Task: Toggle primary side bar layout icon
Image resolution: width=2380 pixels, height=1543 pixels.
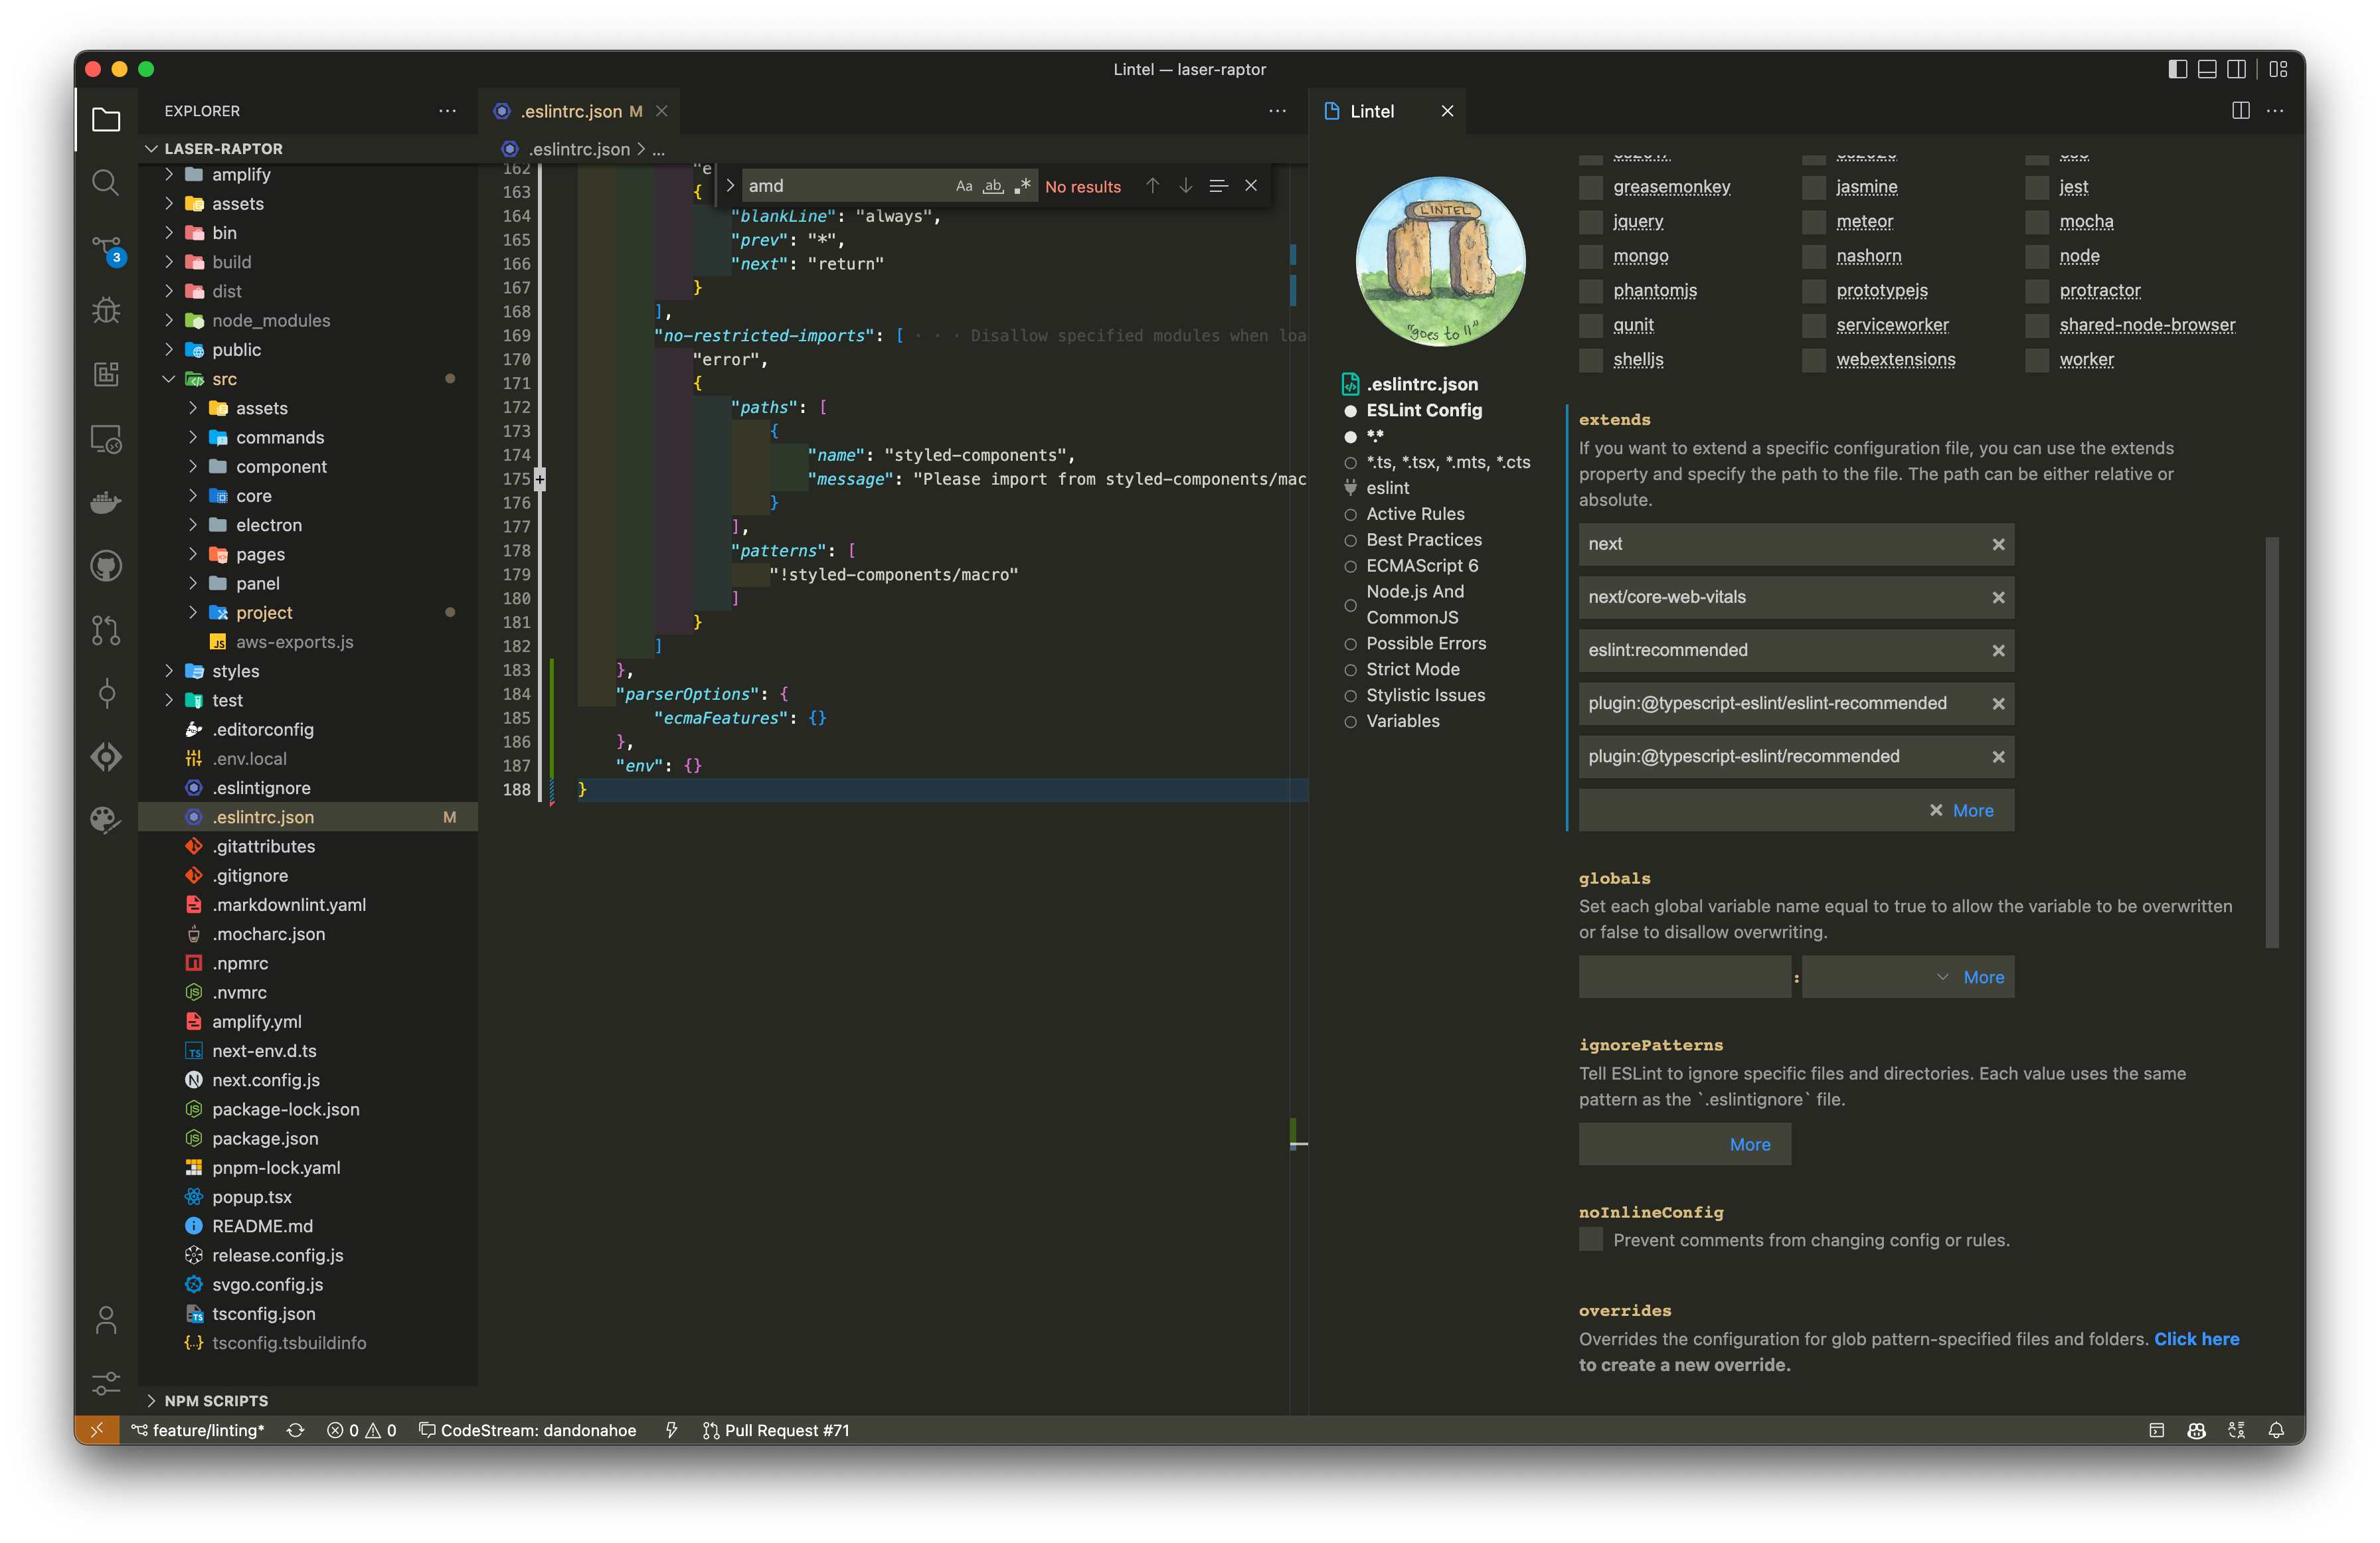Action: point(2177,69)
